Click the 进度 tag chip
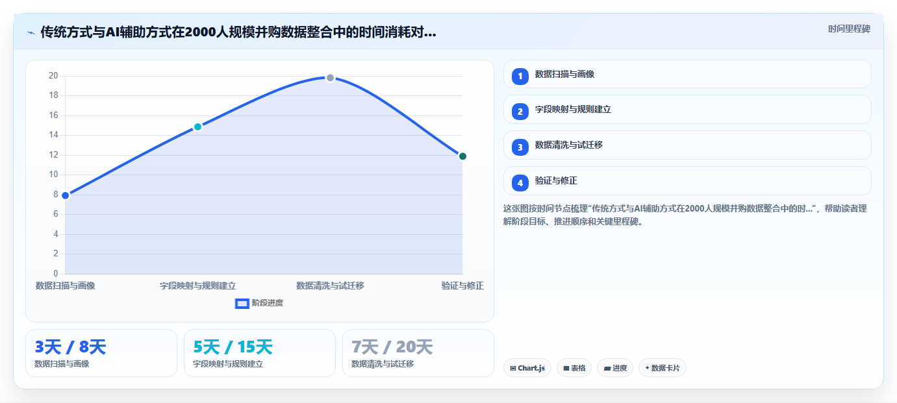Screen dimensions: 897x403 pyautogui.click(x=615, y=368)
